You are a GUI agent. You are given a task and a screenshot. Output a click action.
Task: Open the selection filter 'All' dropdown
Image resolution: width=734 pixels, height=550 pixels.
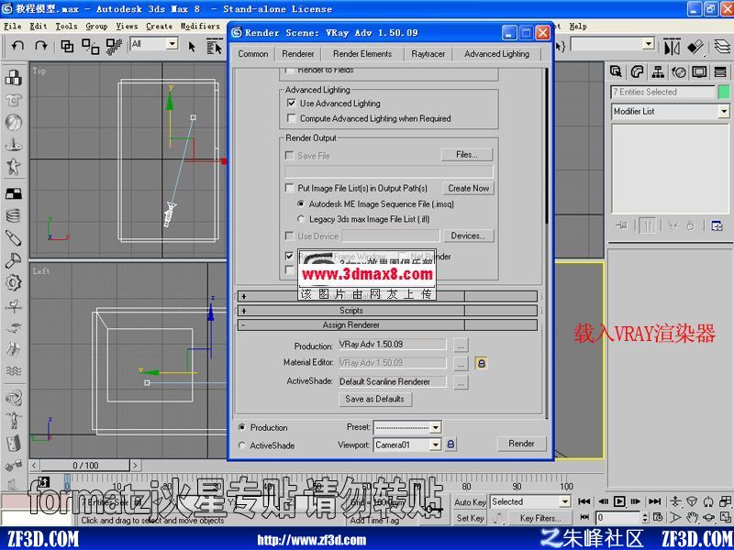(172, 44)
